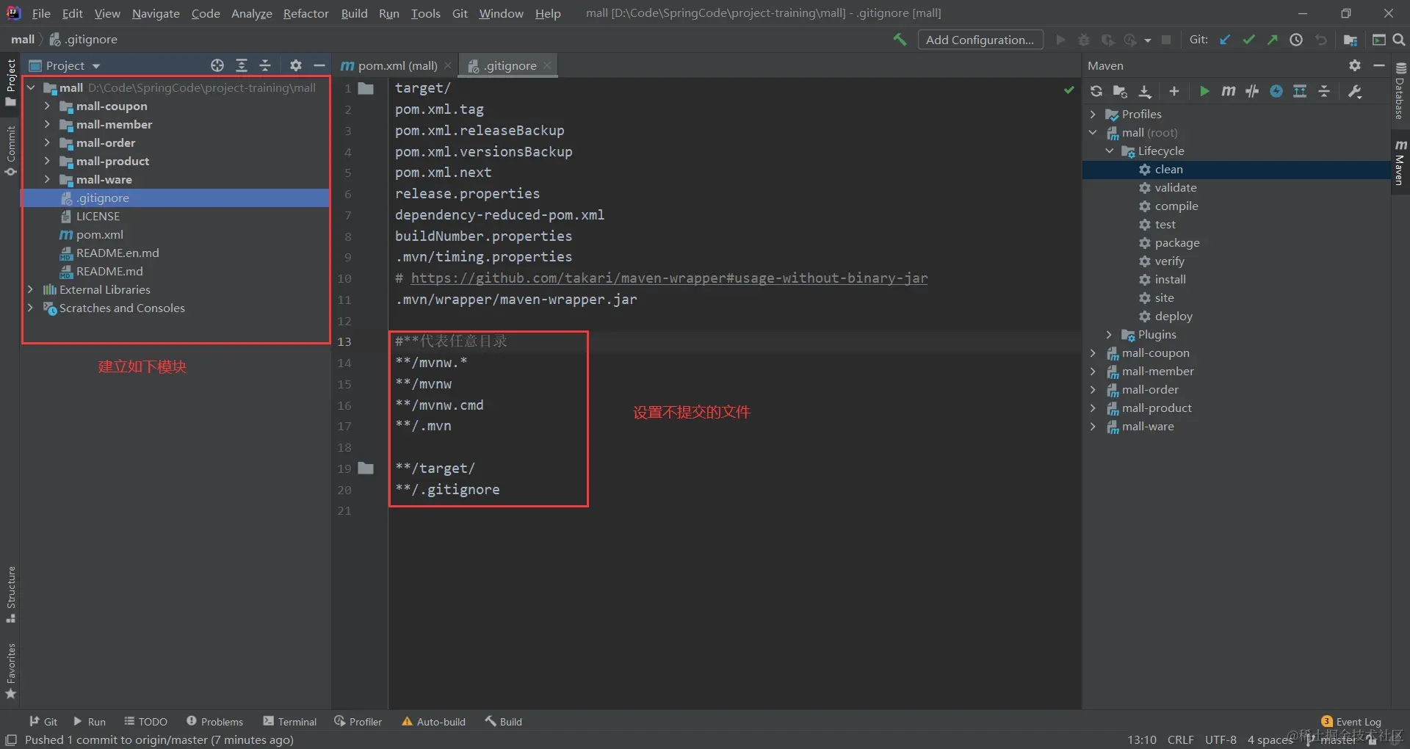Toggle tool window bars via corner icon

11,740
